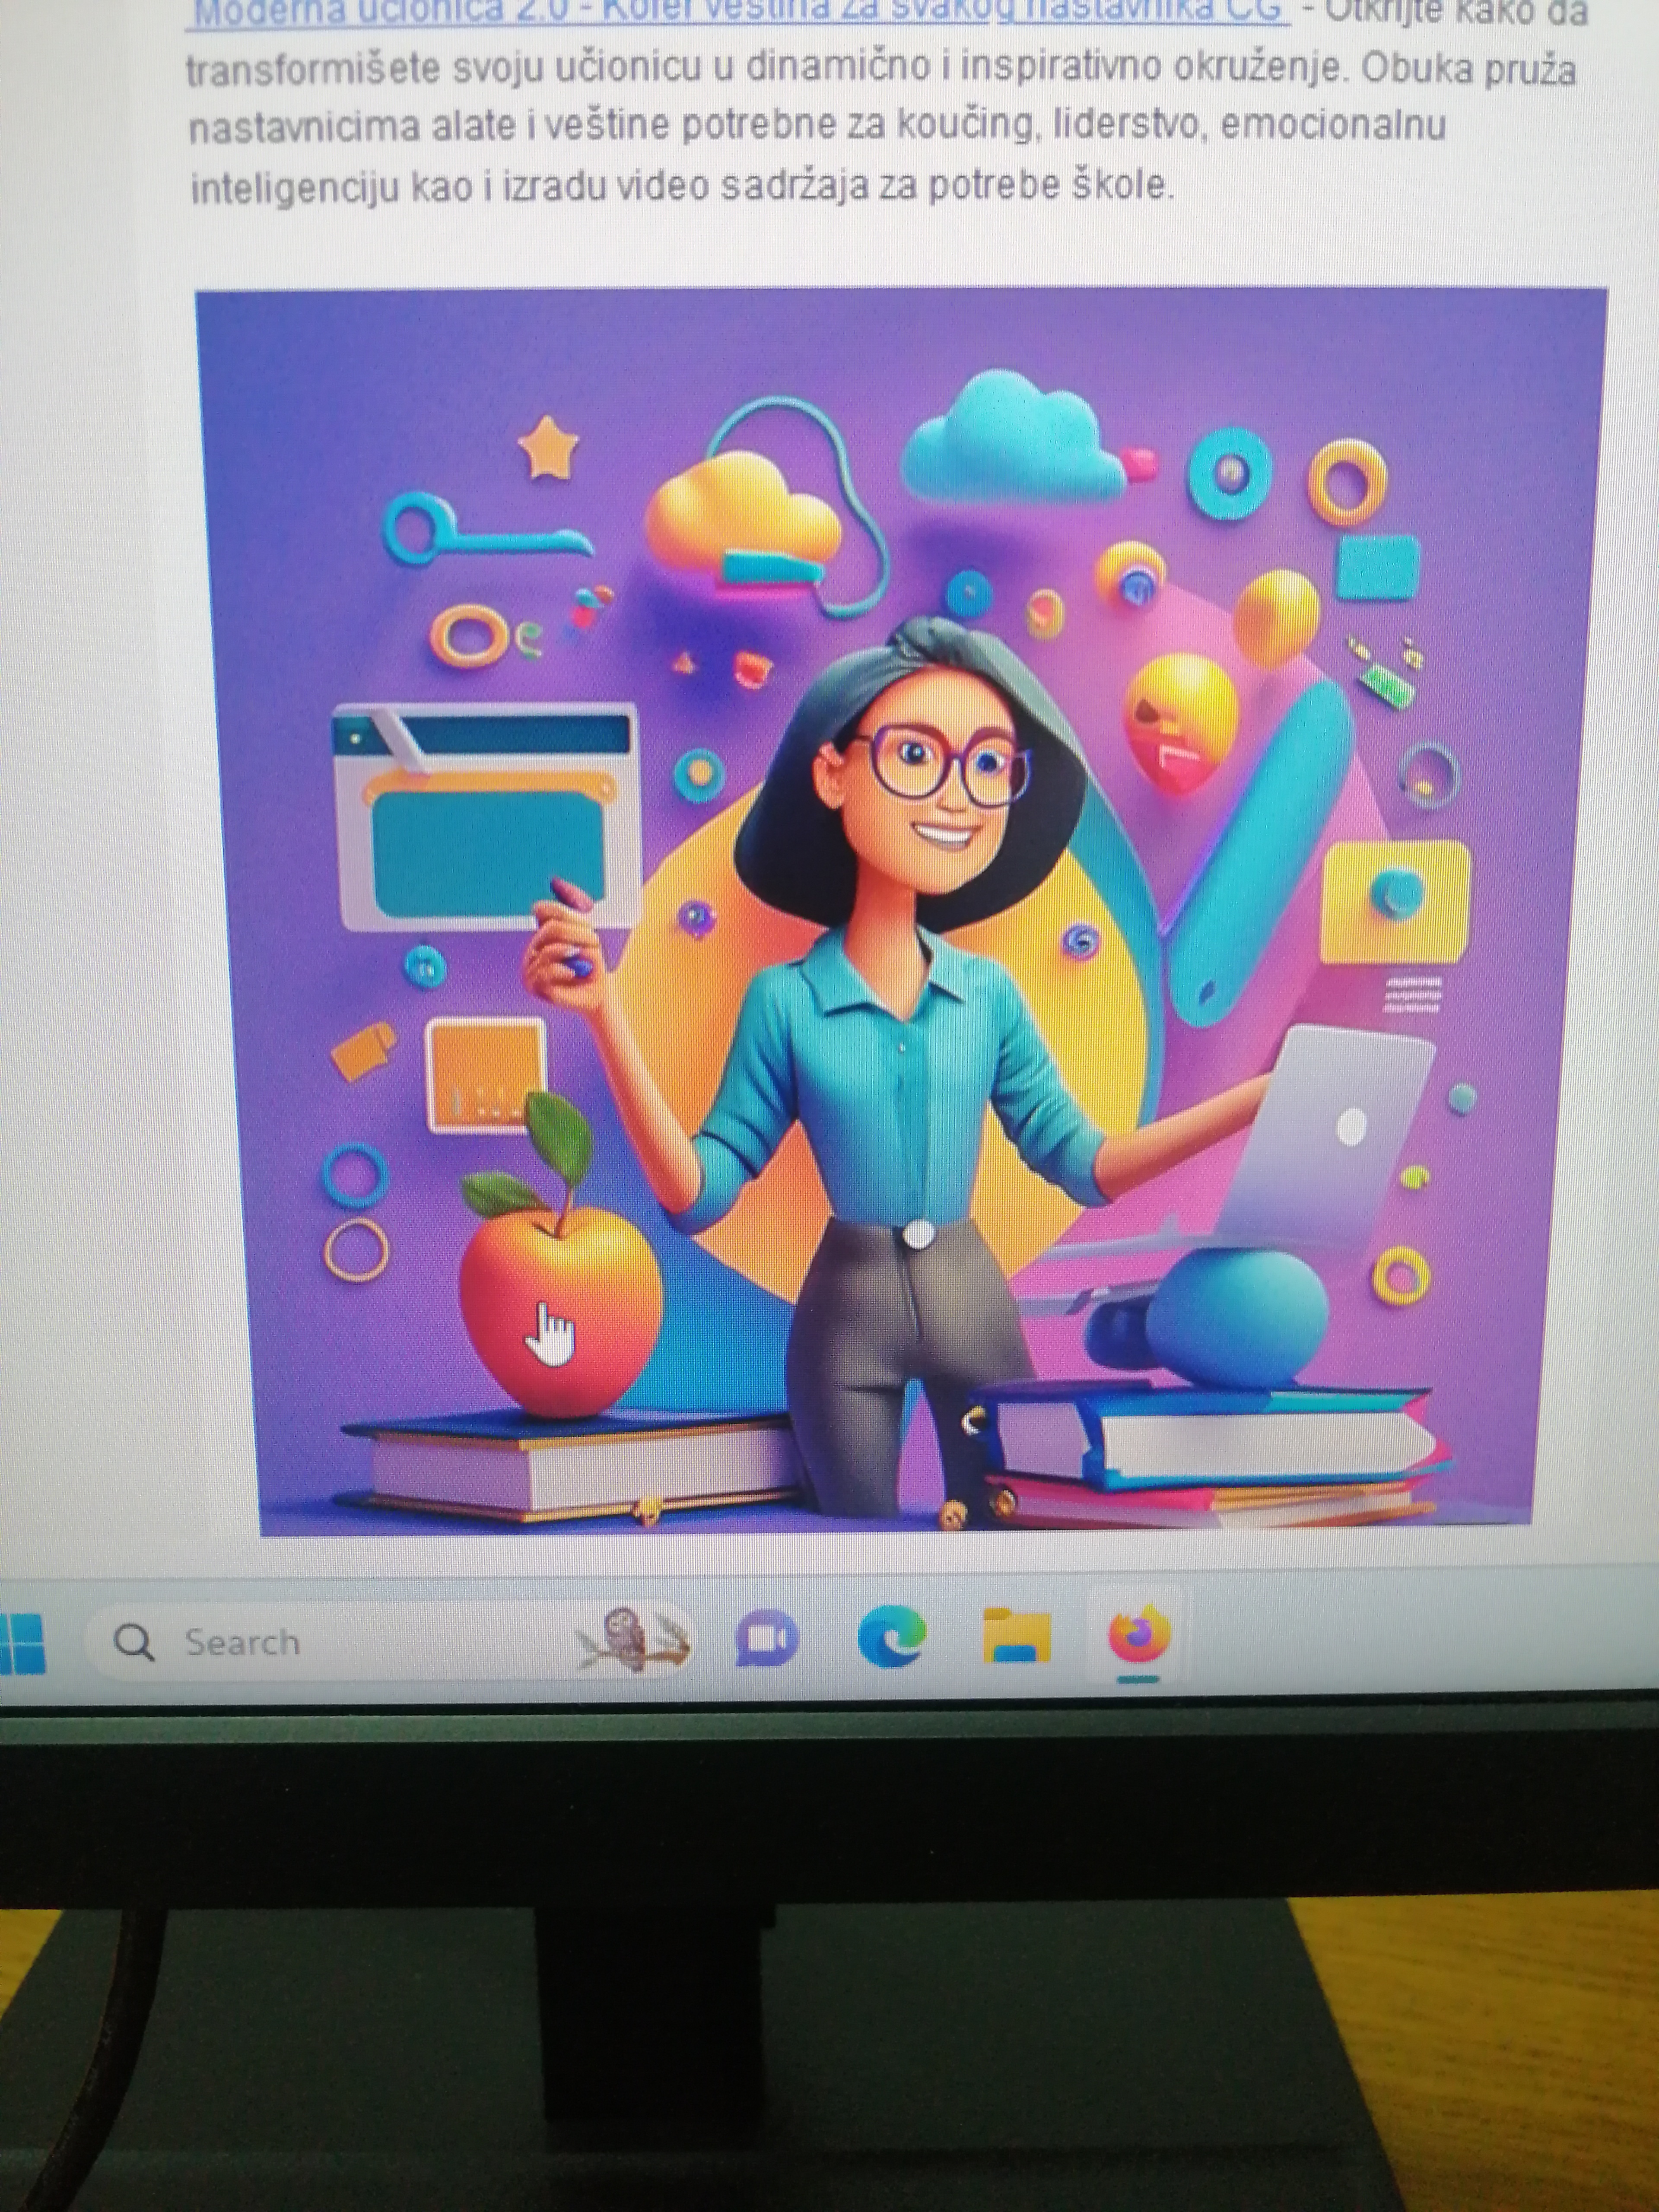1659x2212 pixels.
Task: Open the Moderna učionica 2.0 link
Action: (x=738, y=14)
